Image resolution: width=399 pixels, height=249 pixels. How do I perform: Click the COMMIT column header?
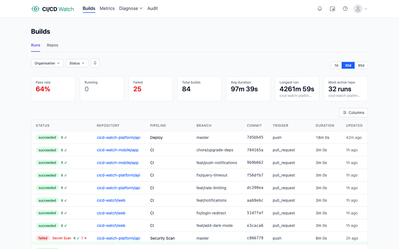click(x=254, y=126)
